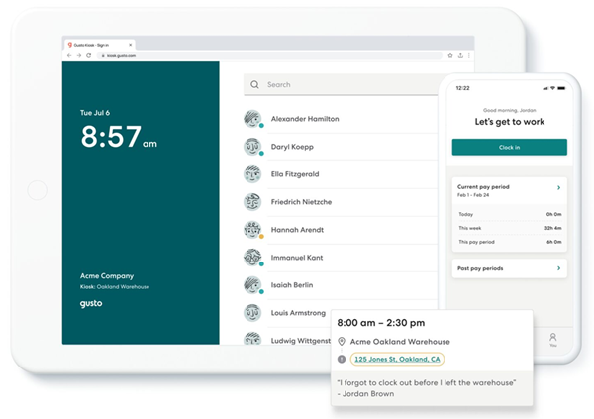Tap the This pay period hours row
594x419 pixels.
(x=510, y=242)
